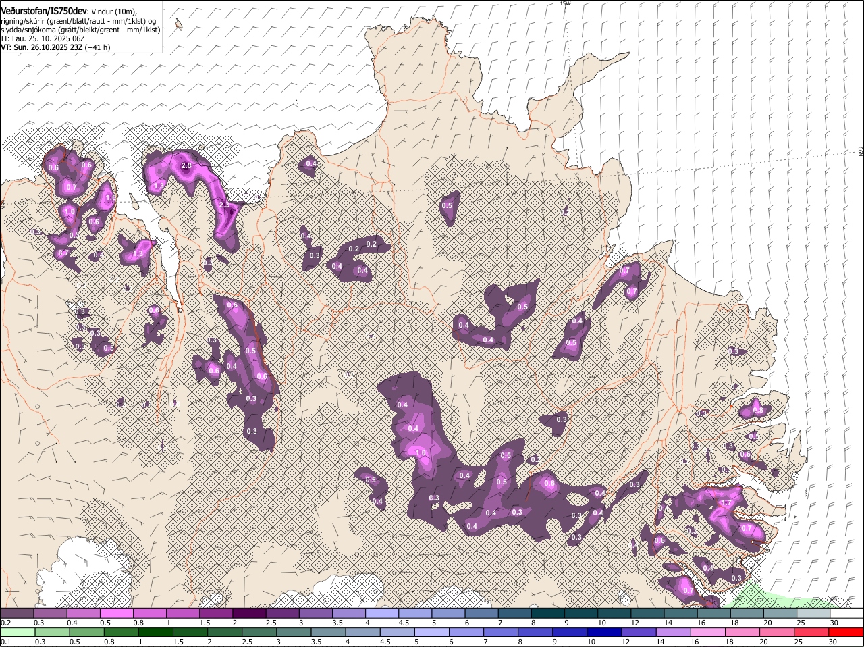Select the 'IT: Lau. 25. 10. 2025 06Z' line
The width and height of the screenshot is (864, 647).
tap(43, 38)
